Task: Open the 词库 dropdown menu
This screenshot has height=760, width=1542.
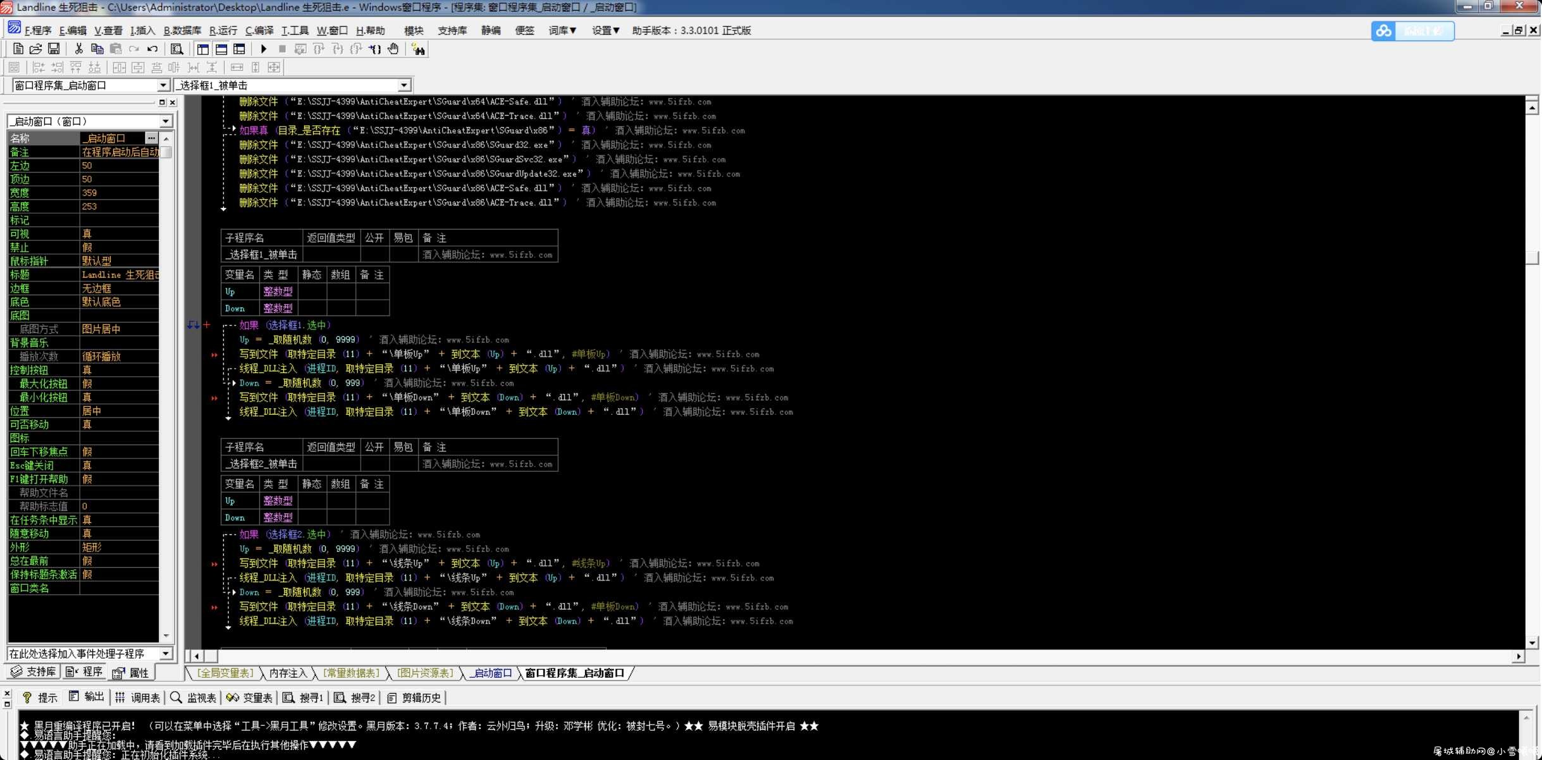Action: [562, 30]
